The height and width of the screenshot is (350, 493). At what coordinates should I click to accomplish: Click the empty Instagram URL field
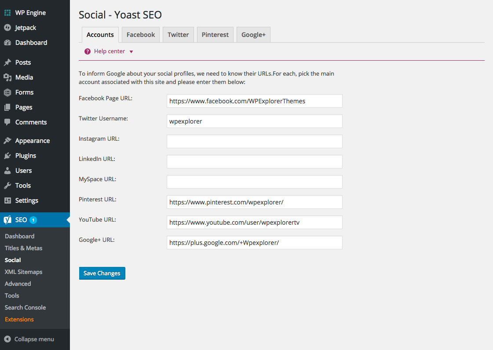click(x=254, y=142)
